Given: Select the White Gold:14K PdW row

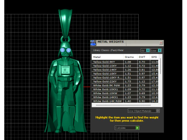Looking at the screenshot, I should (x=125, y=101).
